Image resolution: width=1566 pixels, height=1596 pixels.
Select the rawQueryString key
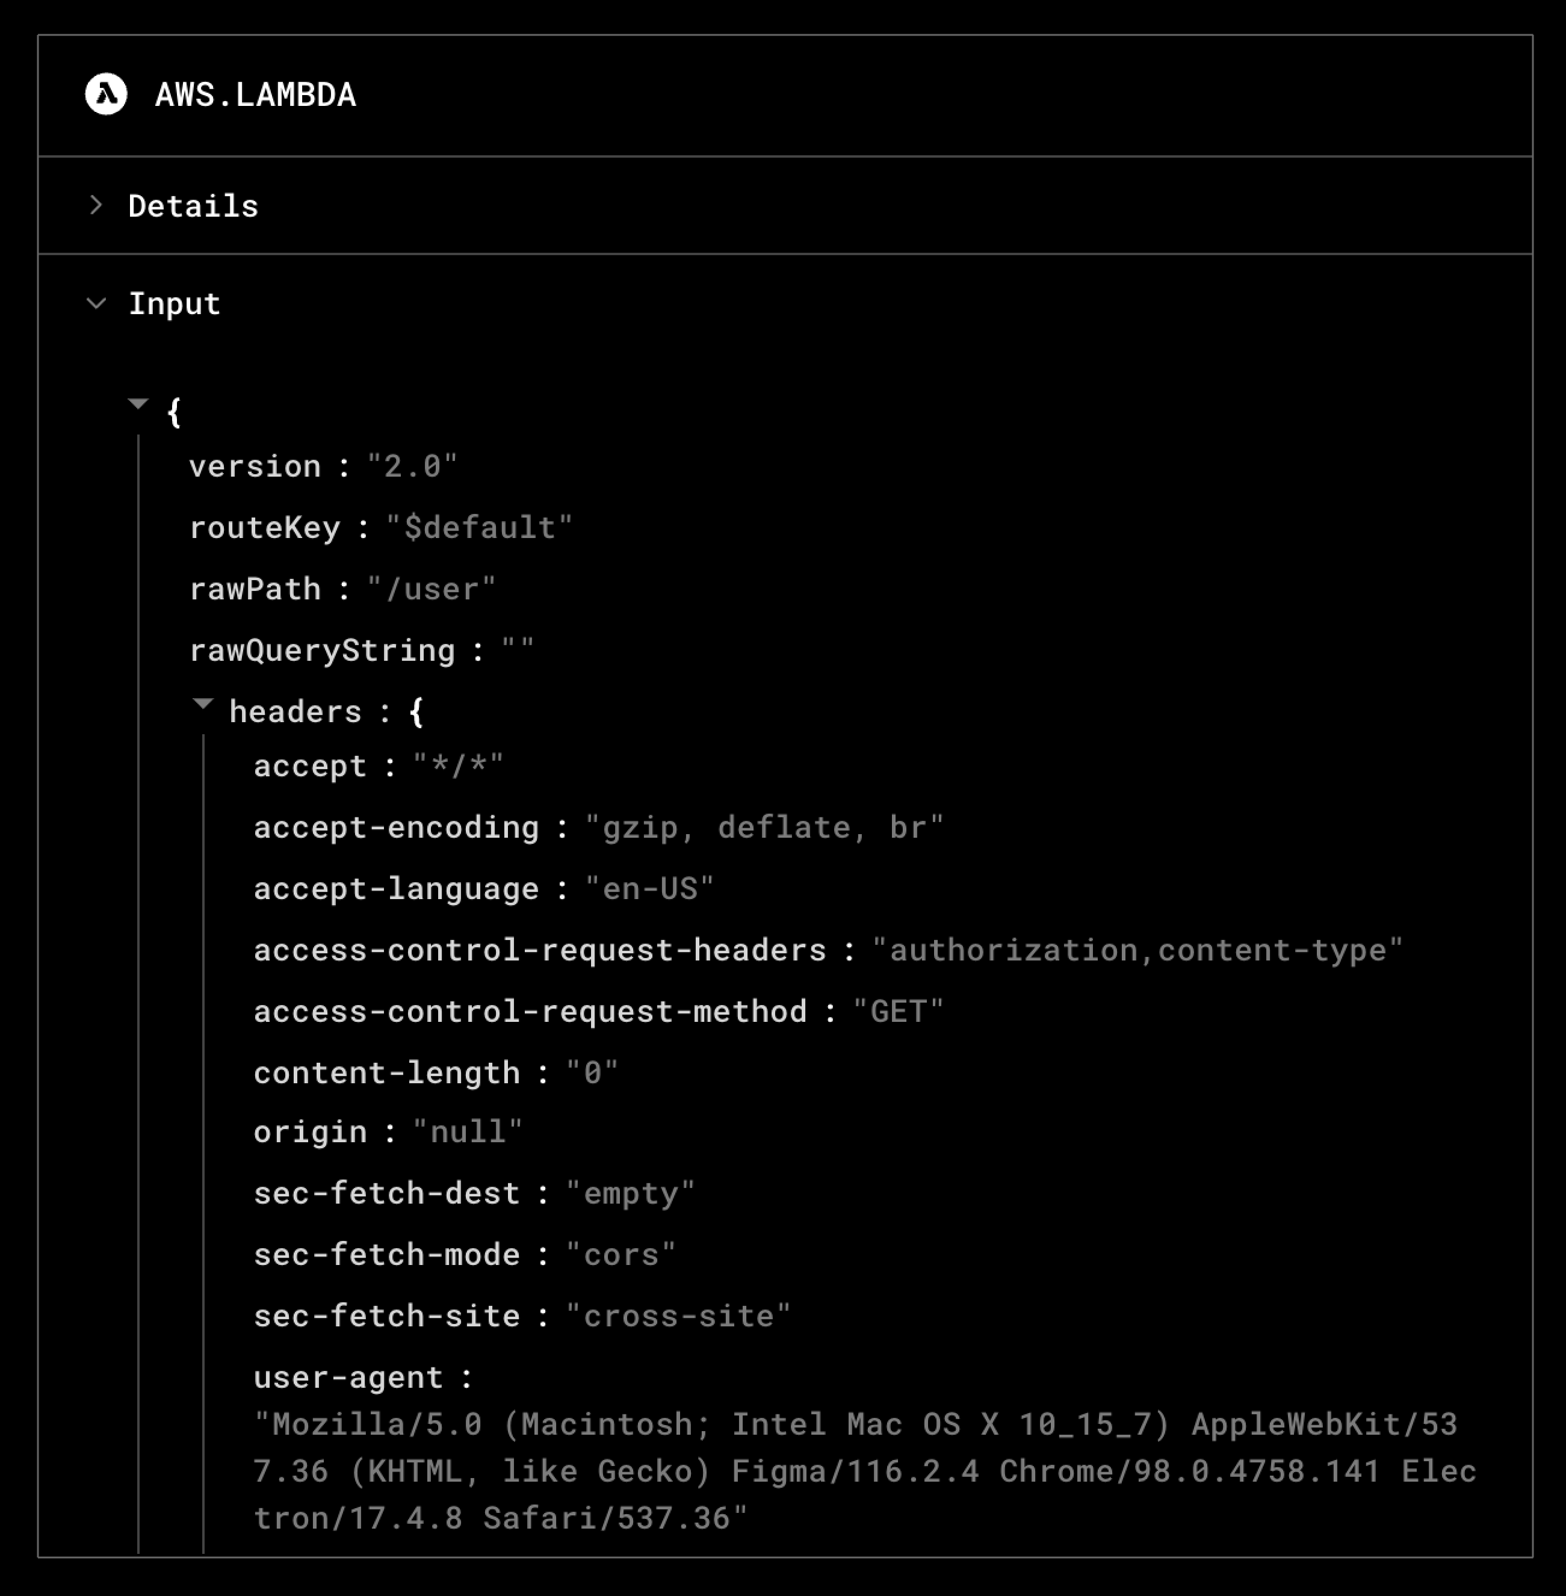point(323,651)
